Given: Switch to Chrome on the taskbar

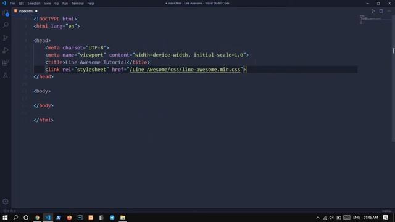Looking at the screenshot, I should pyautogui.click(x=37, y=218).
